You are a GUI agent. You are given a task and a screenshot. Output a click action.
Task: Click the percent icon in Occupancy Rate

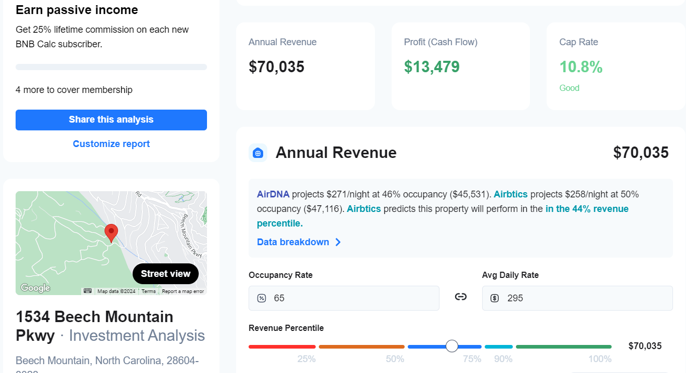click(262, 298)
